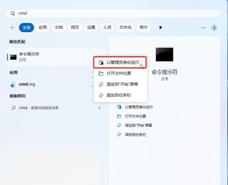Click the 命令提示符 title in details panel

point(165,72)
